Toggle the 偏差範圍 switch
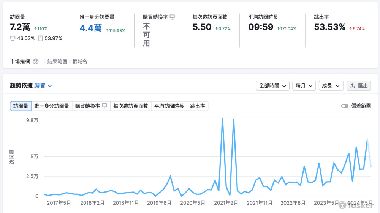The width and height of the screenshot is (380, 213). (345, 106)
